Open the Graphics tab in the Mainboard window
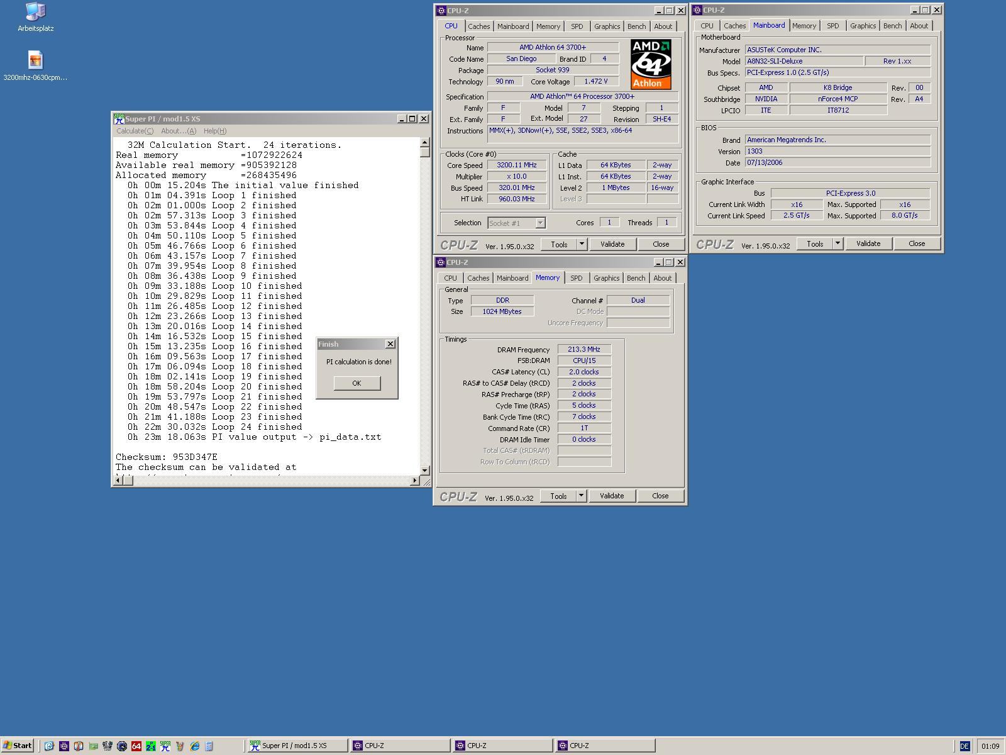This screenshot has height=755, width=1006. tap(863, 26)
